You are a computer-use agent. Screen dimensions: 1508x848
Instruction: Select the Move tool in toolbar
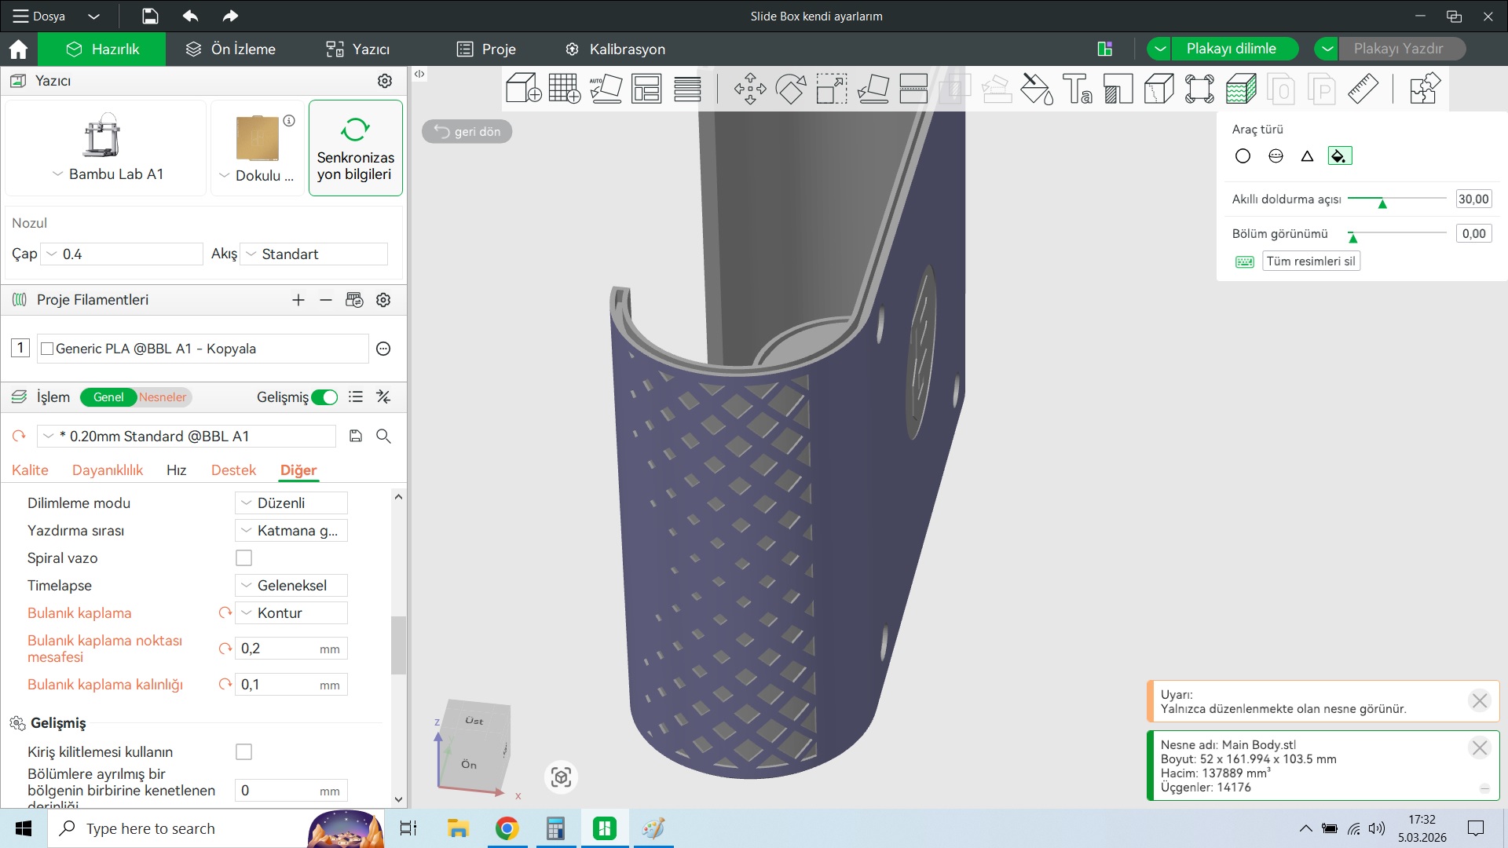tap(749, 89)
